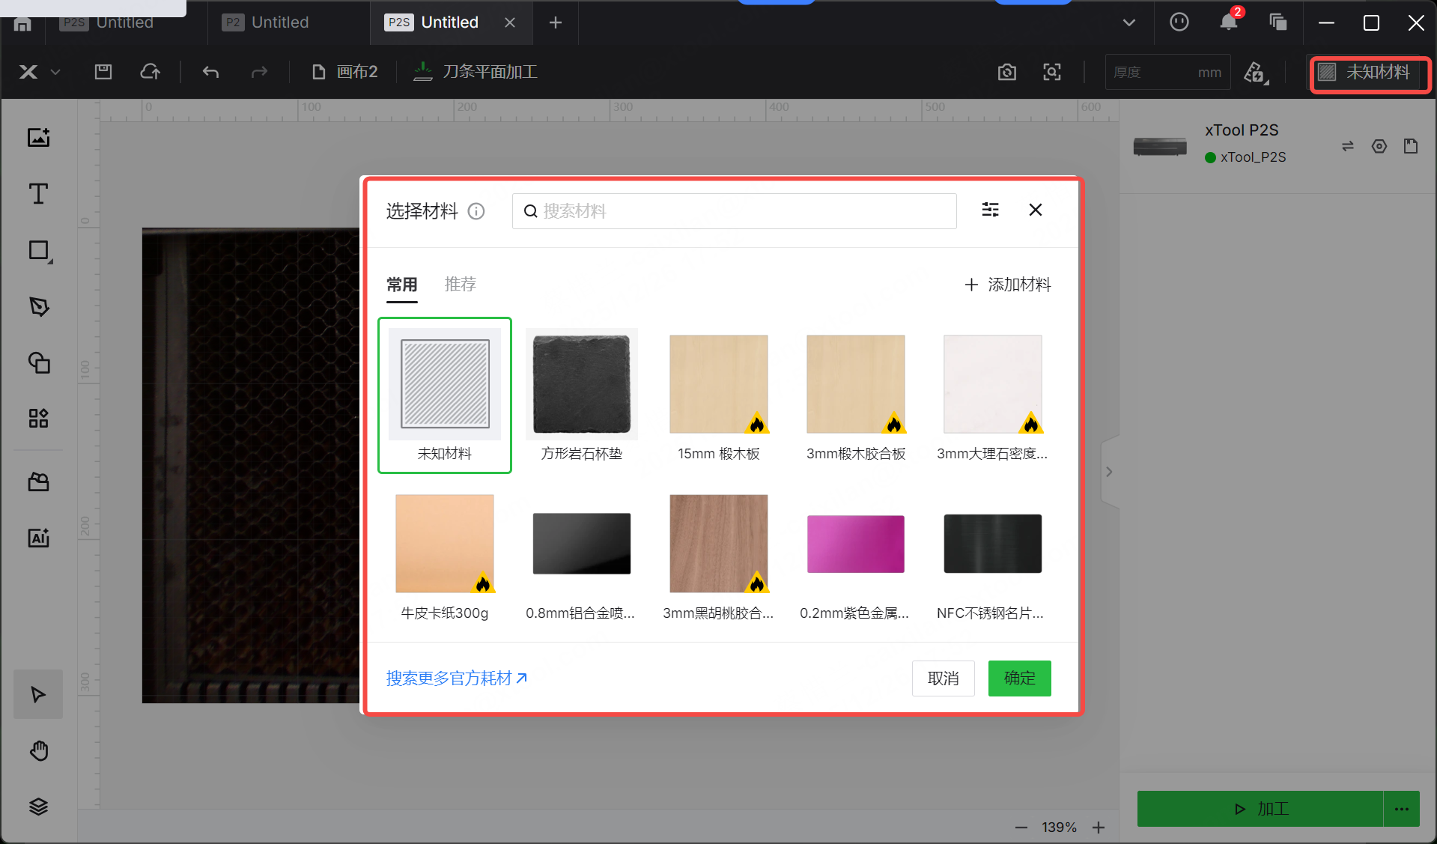Select the Text tool in sidebar
The height and width of the screenshot is (844, 1437).
[38, 194]
